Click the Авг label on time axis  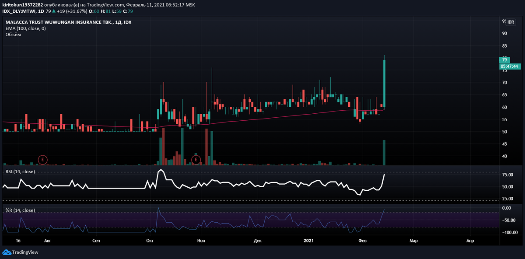point(48,241)
